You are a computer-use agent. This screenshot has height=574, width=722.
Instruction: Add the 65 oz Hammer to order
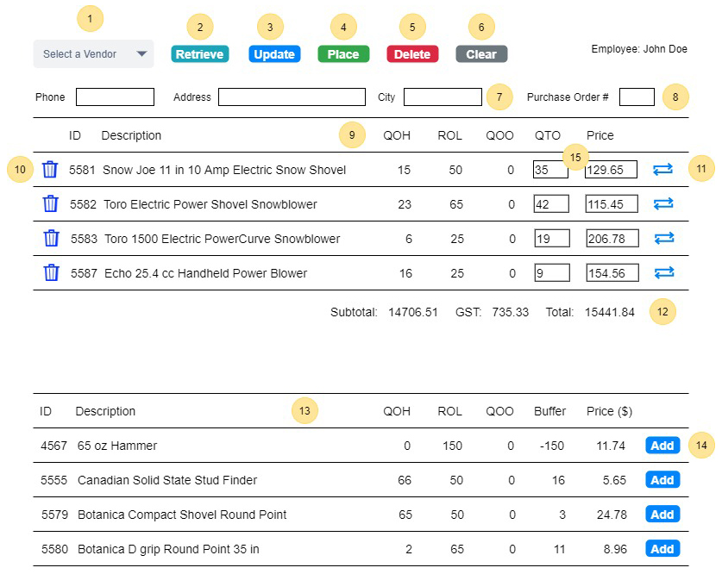pos(662,446)
